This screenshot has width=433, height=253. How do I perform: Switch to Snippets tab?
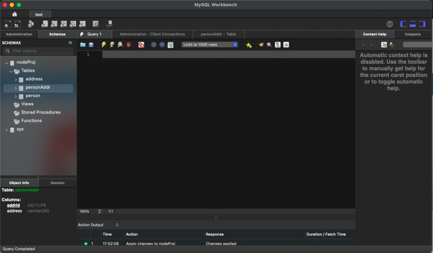point(413,34)
